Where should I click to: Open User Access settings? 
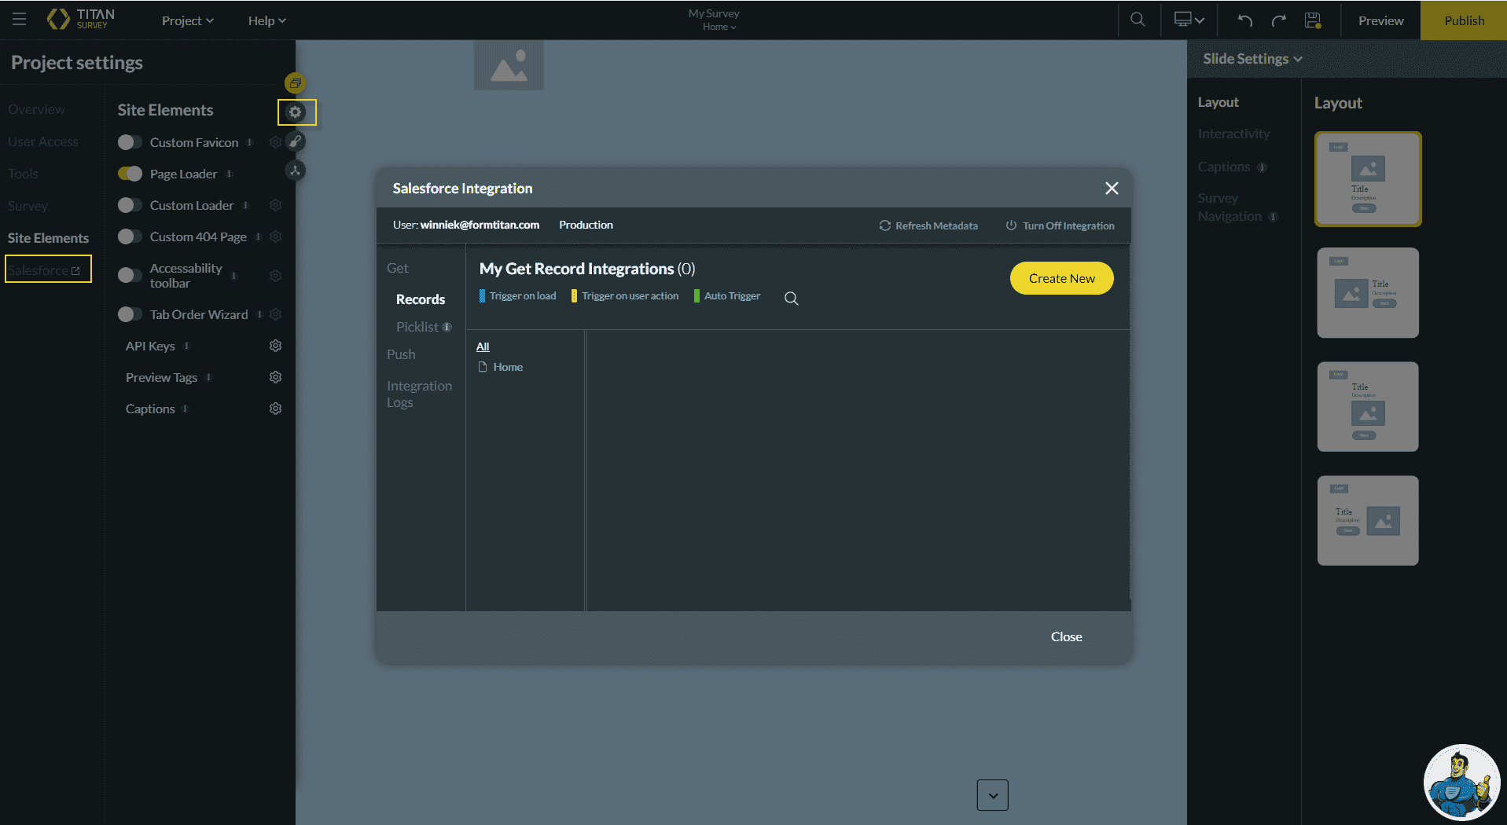[x=43, y=141]
